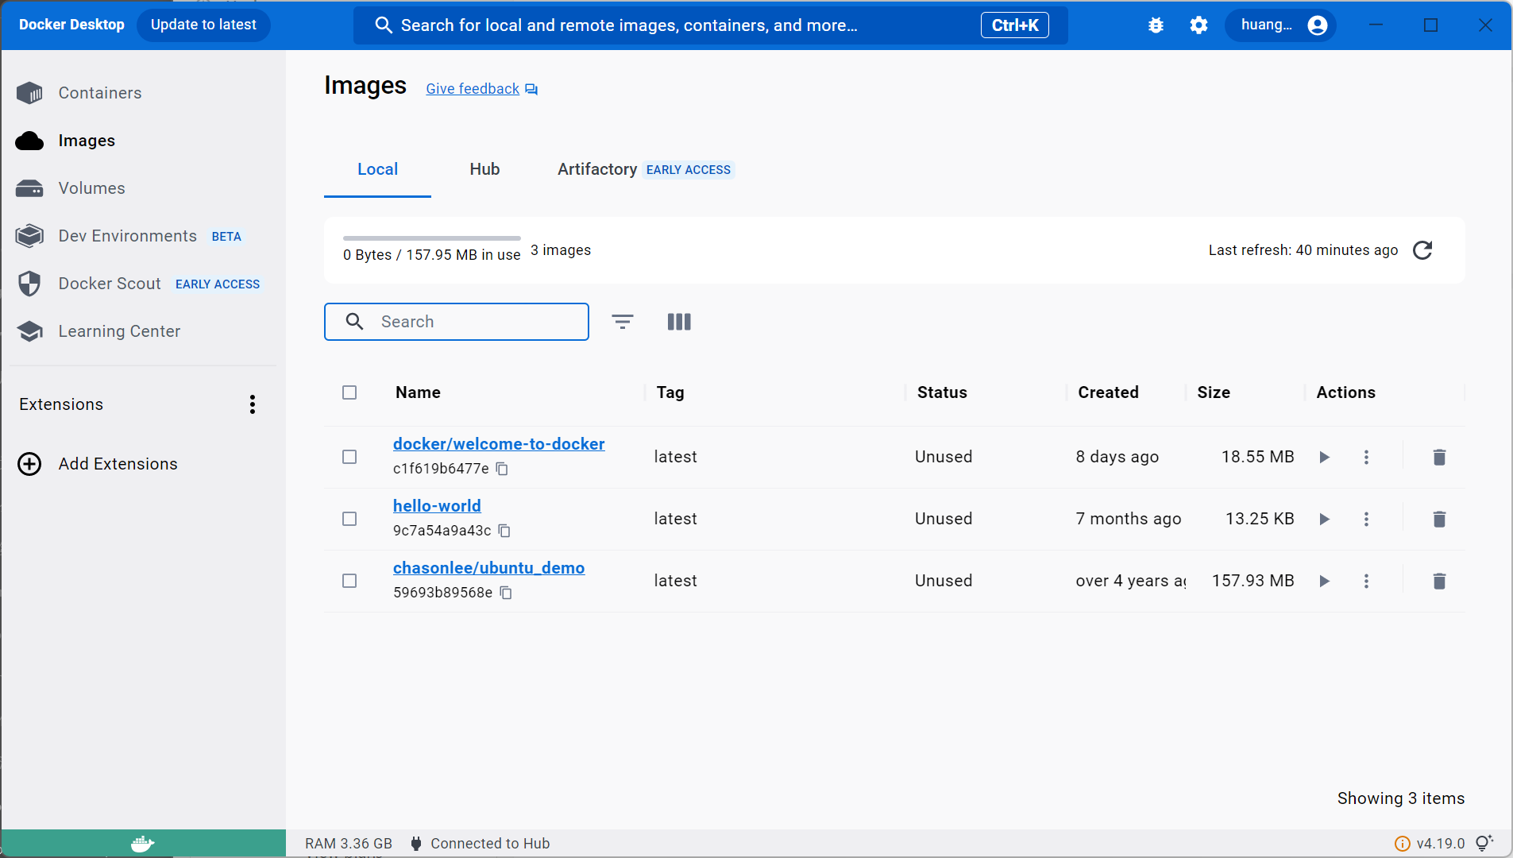Screen dimensions: 1513x858
Task: Delete the hello-world image
Action: point(1438,519)
